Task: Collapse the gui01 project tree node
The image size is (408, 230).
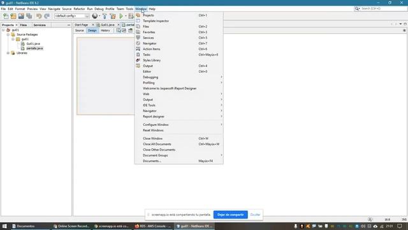Action: [3, 30]
